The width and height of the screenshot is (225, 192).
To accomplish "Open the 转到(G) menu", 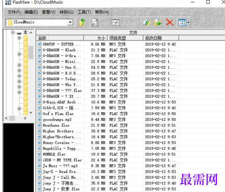I will (66, 12).
